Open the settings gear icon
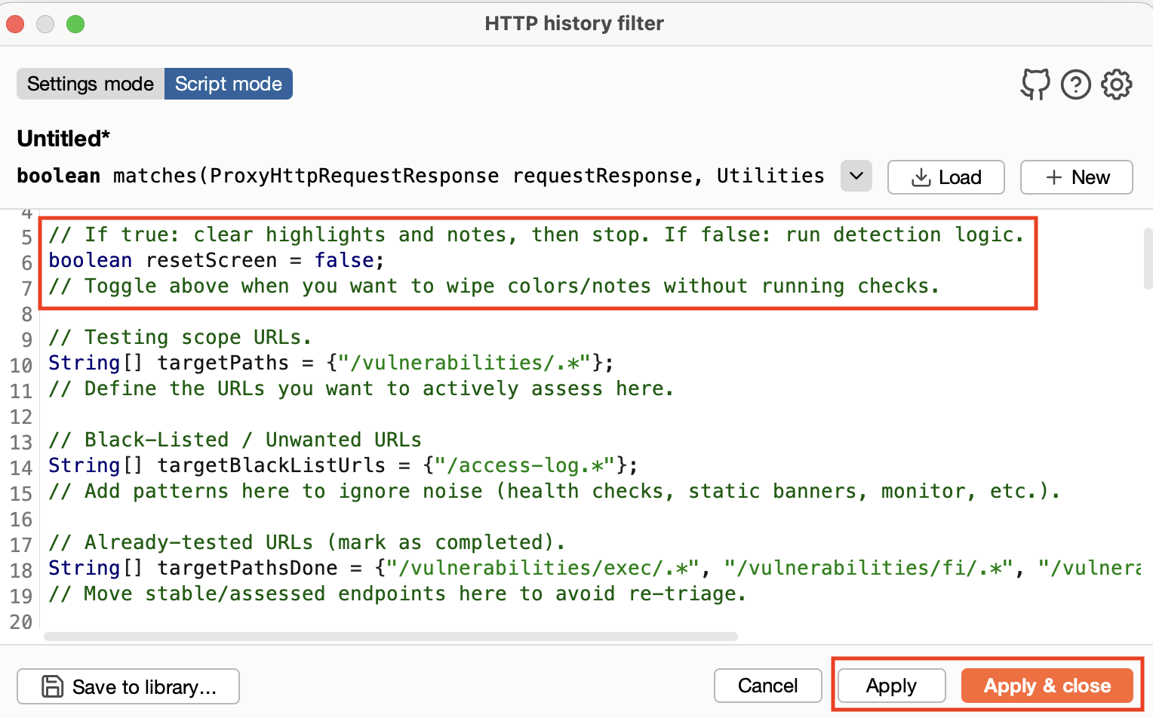Screen dimensions: 1153x718 [x=1117, y=84]
